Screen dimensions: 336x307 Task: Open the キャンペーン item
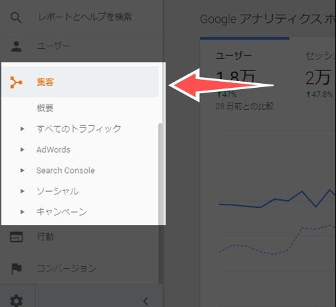click(x=62, y=212)
